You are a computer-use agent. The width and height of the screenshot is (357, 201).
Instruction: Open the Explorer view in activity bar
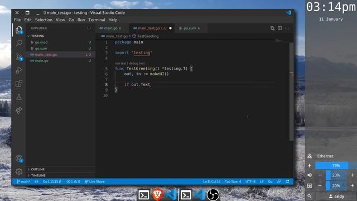[19, 30]
